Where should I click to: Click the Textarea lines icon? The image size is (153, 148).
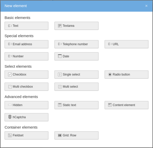pos(60,26)
